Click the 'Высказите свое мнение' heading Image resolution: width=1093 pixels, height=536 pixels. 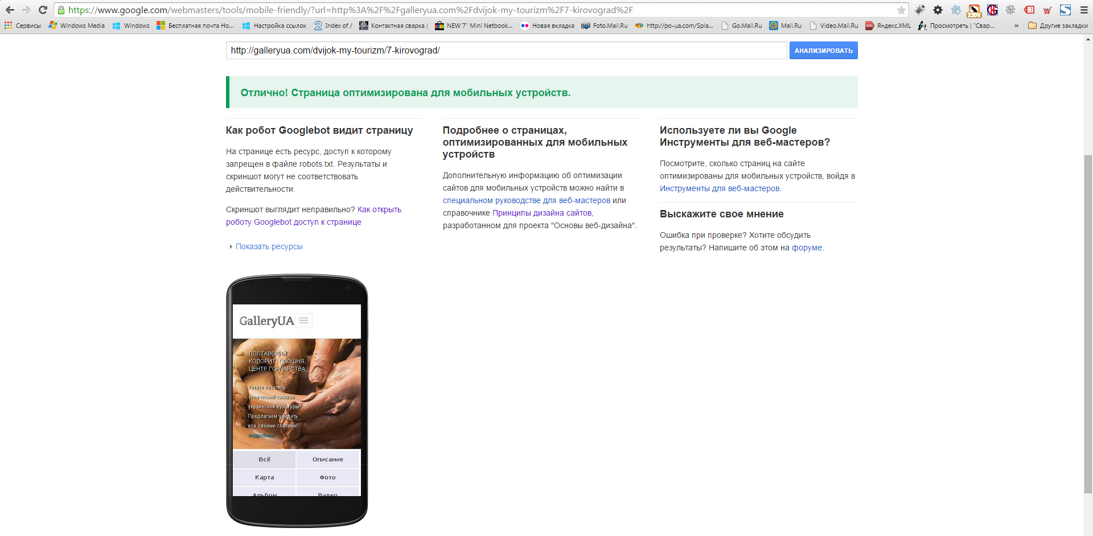pos(722,214)
